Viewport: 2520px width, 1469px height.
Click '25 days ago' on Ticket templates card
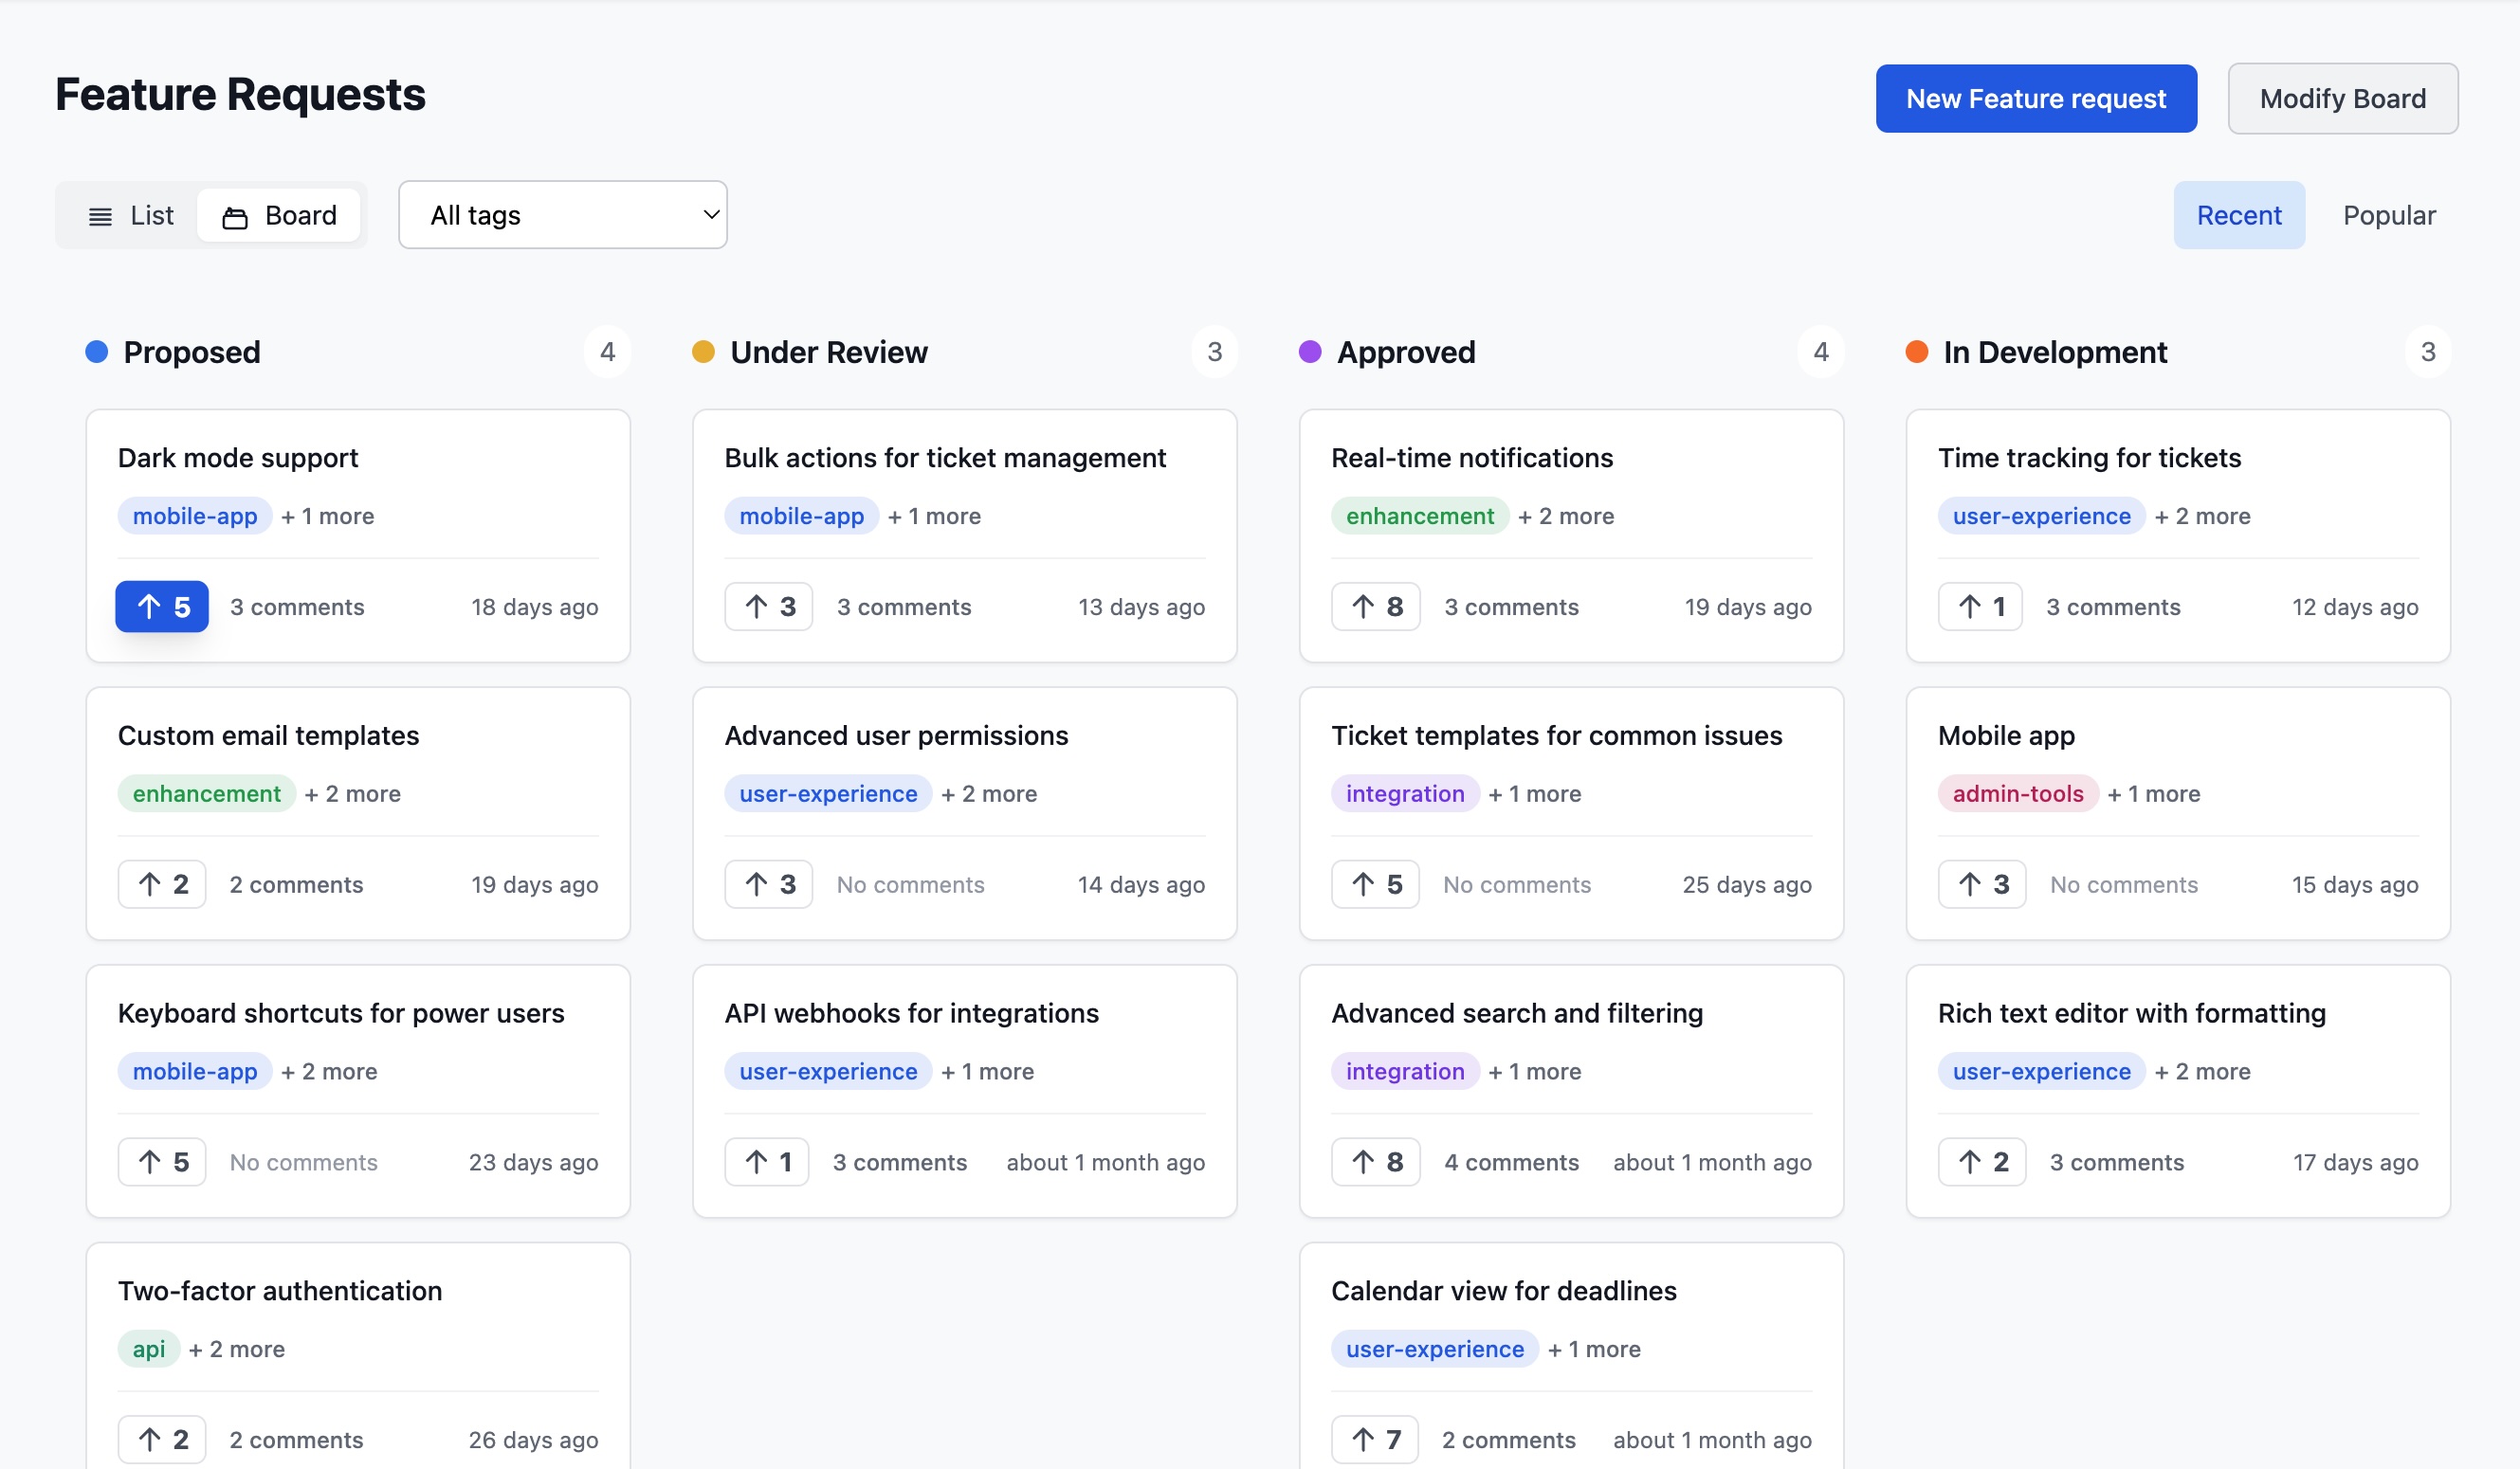1747,884
